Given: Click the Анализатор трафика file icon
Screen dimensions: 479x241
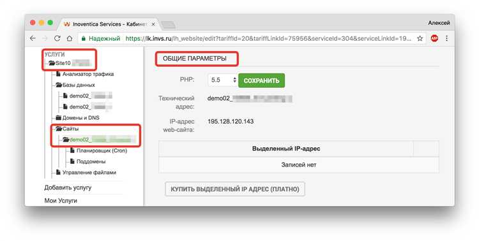Looking at the screenshot, I should coord(58,74).
